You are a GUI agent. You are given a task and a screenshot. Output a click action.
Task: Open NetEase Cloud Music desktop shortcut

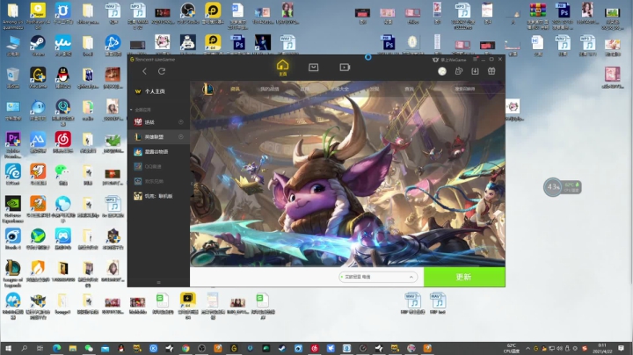point(62,142)
